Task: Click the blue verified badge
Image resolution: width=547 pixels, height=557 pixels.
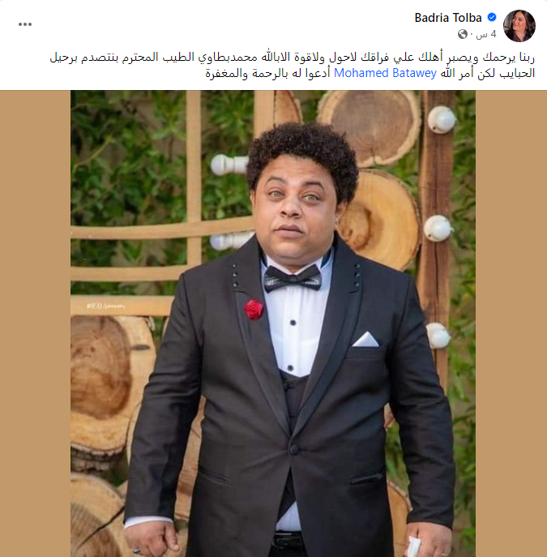Action: pyautogui.click(x=492, y=17)
